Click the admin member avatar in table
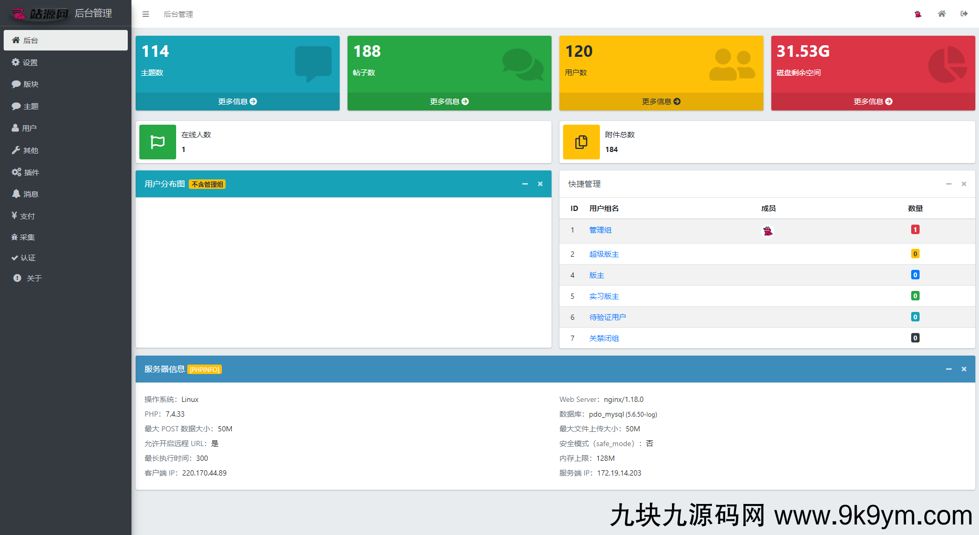The height and width of the screenshot is (535, 979). click(768, 231)
